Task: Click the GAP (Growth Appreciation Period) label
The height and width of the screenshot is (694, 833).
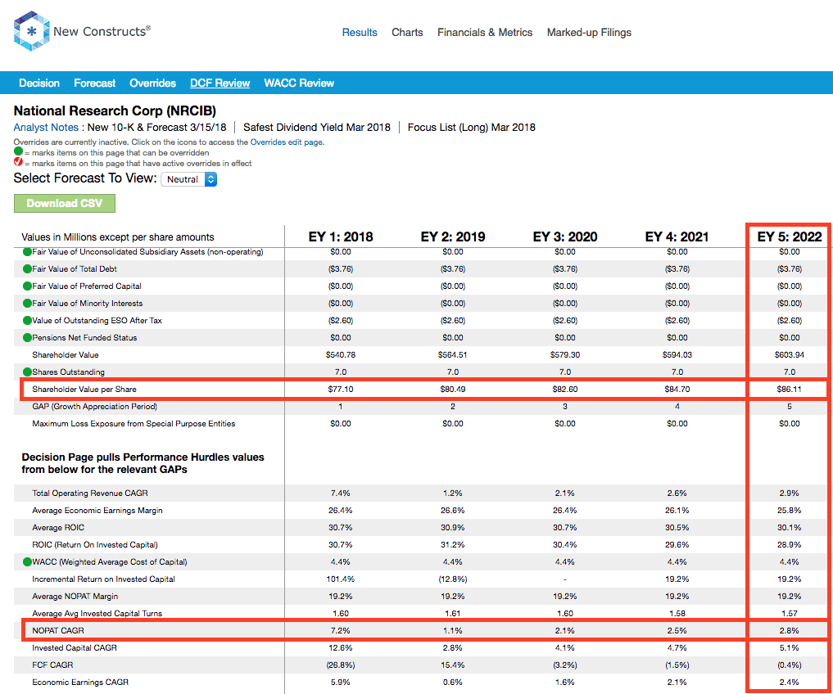Action: tap(94, 407)
